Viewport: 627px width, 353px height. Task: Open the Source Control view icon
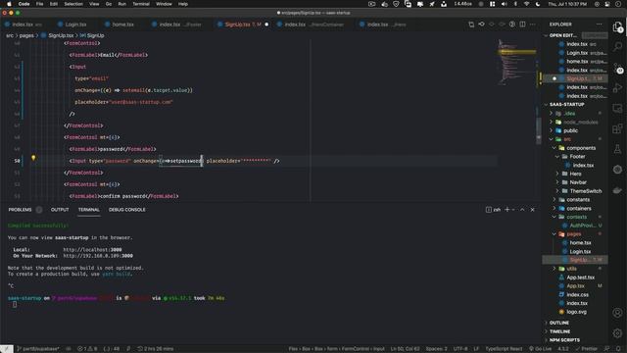(617, 68)
